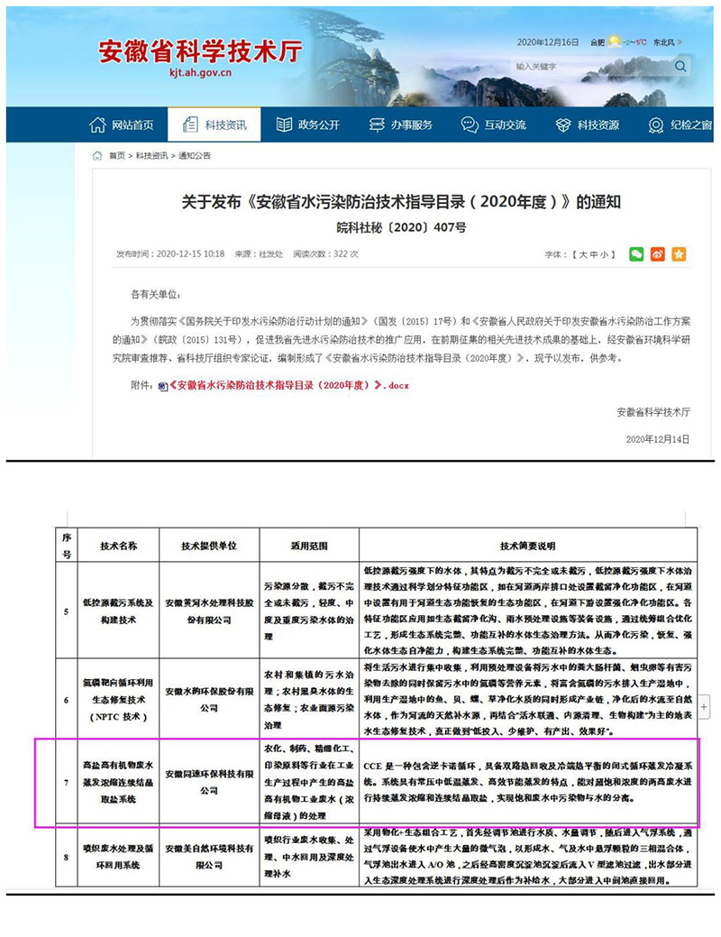Open the 办事服务 menu label
721x937 pixels.
coord(412,124)
